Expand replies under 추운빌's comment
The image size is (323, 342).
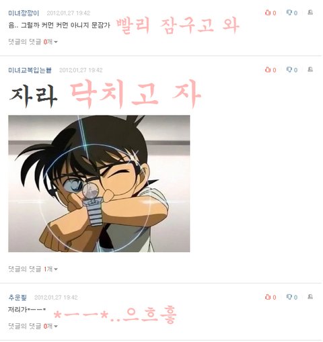(x=33, y=326)
